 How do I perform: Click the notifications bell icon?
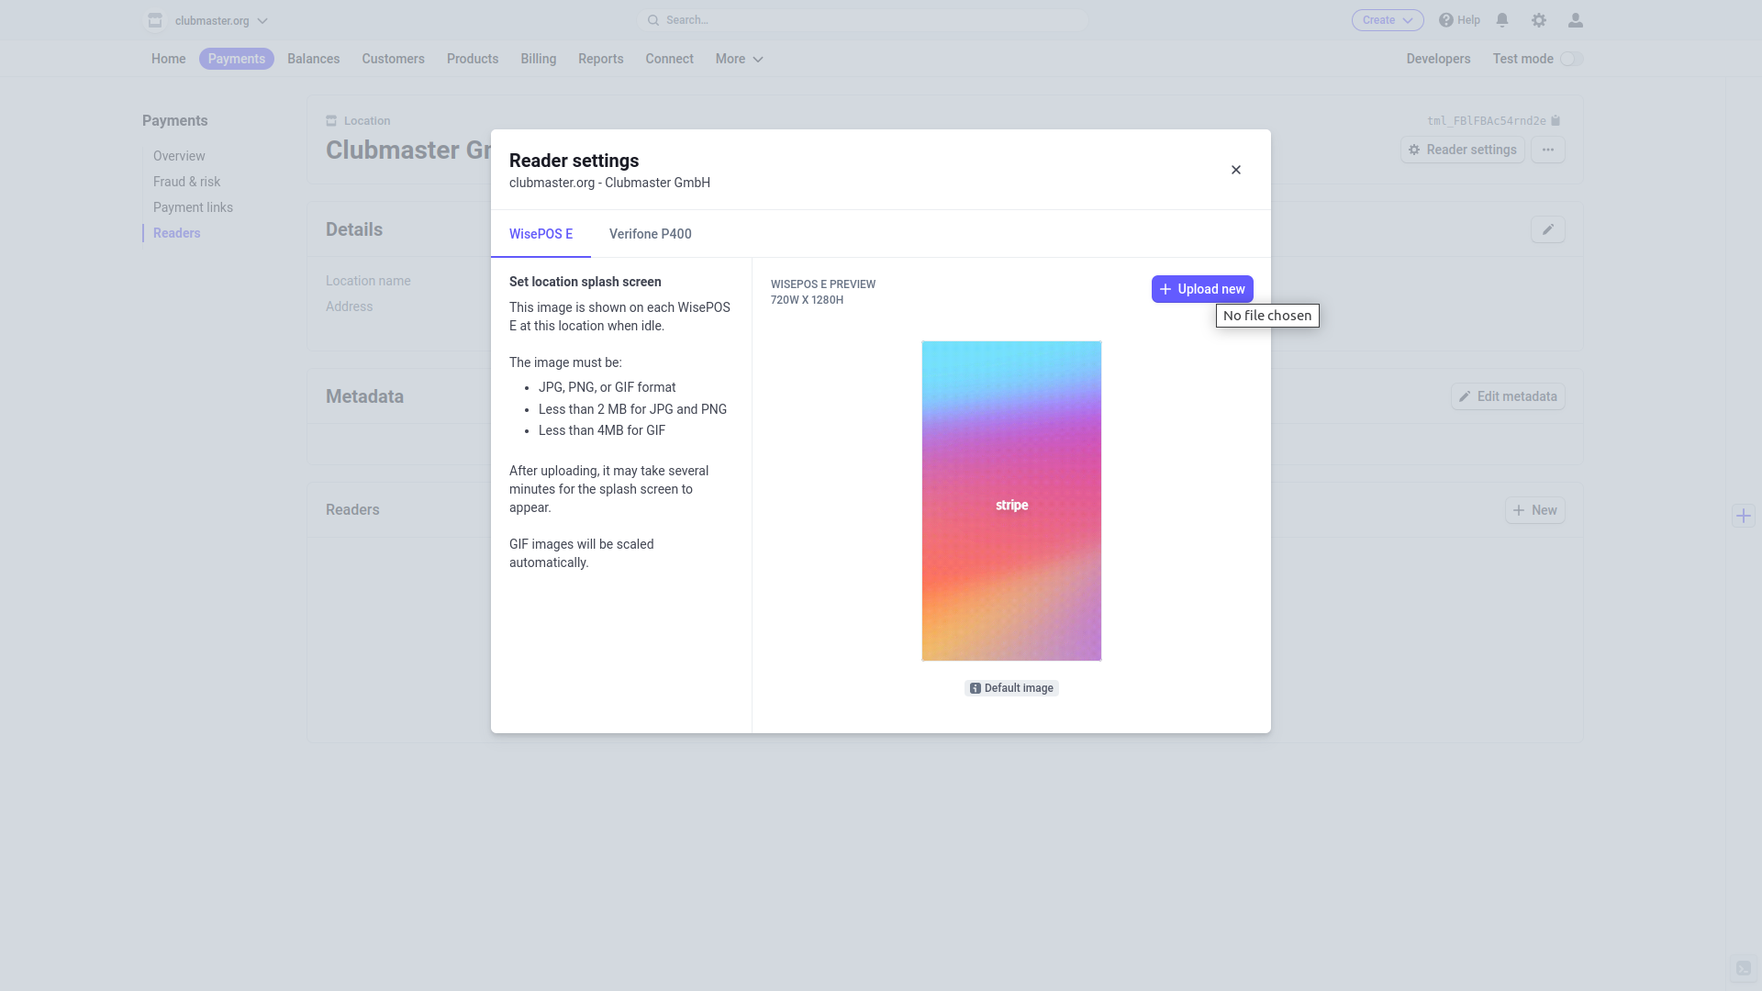click(1502, 20)
